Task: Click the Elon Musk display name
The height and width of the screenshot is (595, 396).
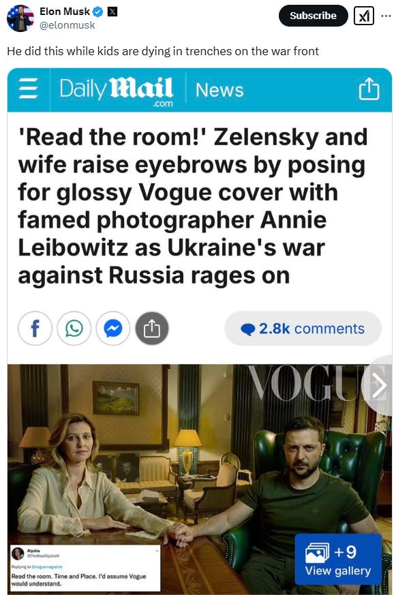Action: (65, 12)
